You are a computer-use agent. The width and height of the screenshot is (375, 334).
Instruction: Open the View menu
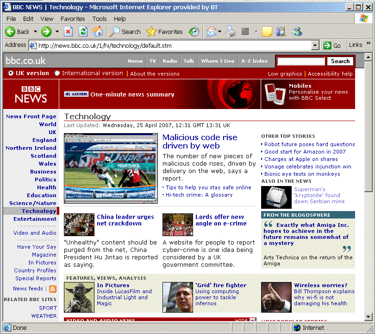point(47,19)
